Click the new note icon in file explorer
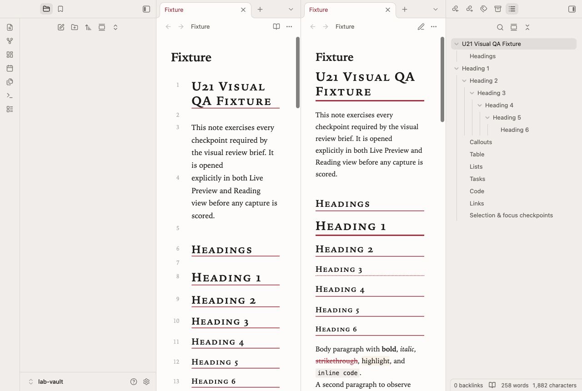Image resolution: width=582 pixels, height=391 pixels. click(61, 27)
